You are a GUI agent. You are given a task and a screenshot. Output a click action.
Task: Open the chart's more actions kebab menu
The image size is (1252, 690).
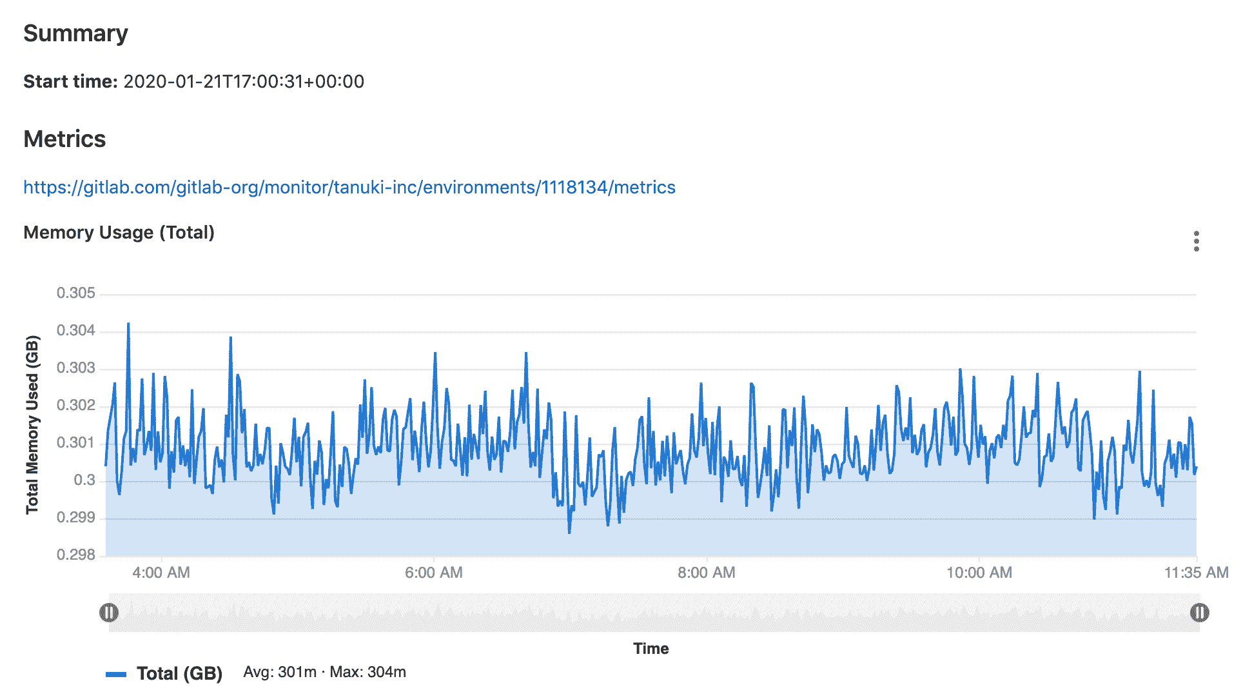[x=1197, y=240]
